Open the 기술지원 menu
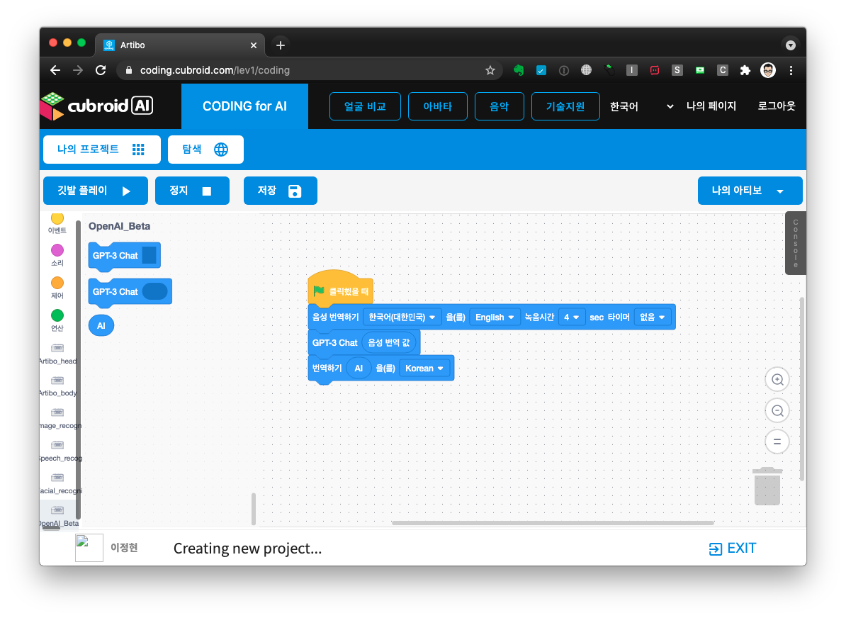Screen dimensions: 846x618 click(x=565, y=106)
